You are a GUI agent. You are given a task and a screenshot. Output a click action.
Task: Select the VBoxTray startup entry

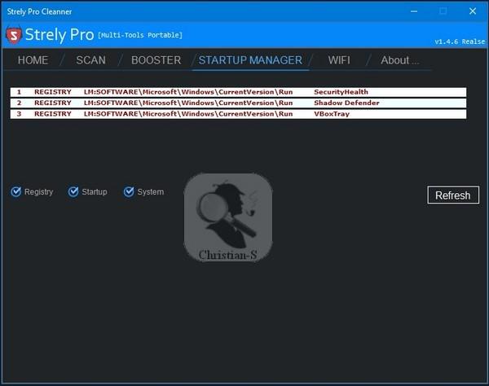[x=238, y=114]
